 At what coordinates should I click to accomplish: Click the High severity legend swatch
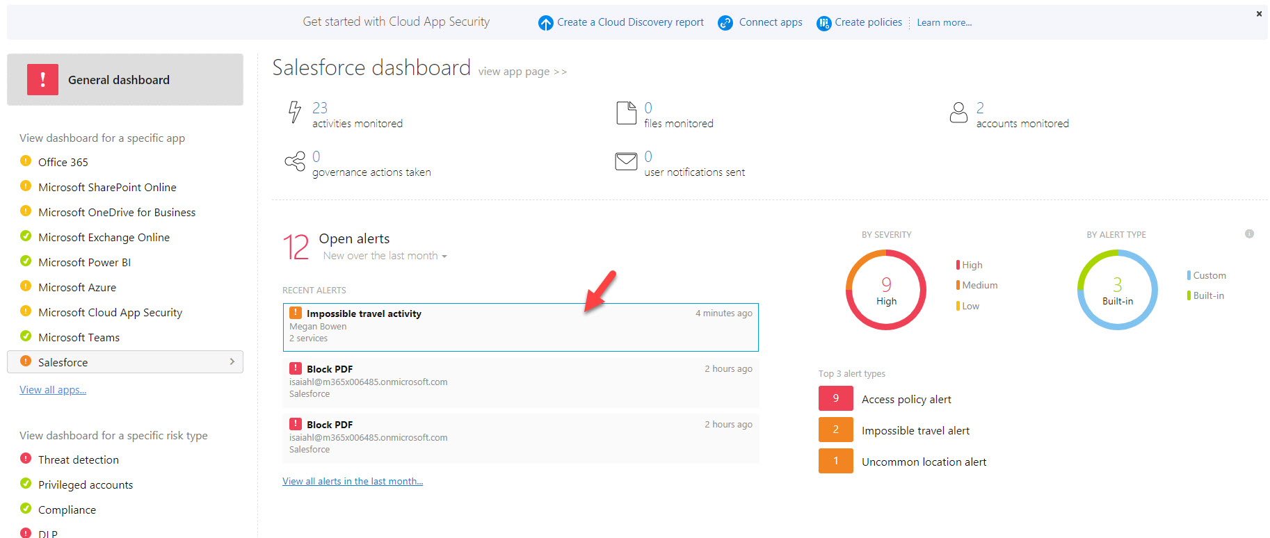click(958, 265)
